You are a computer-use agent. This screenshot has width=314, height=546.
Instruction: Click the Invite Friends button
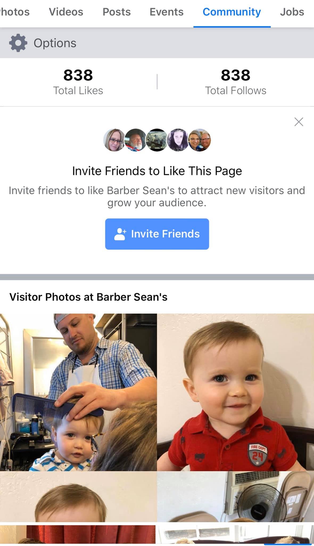tap(157, 234)
